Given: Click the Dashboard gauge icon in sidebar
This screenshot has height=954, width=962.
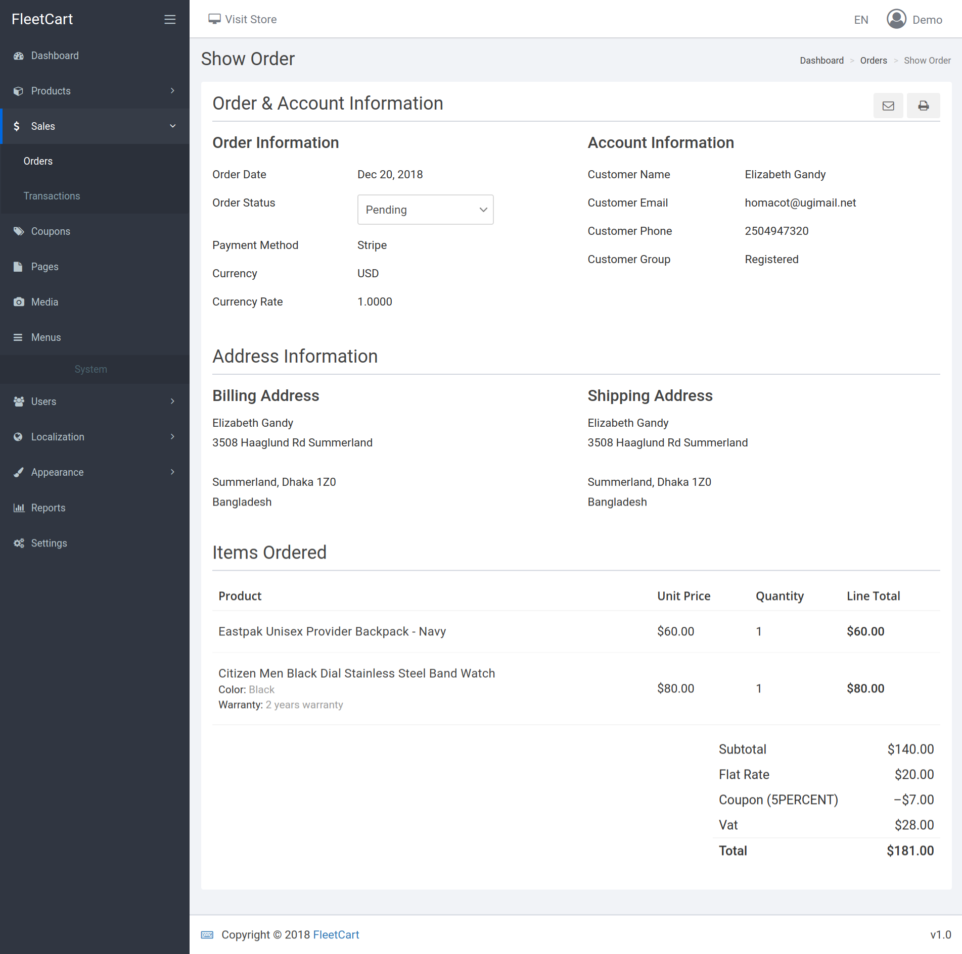Looking at the screenshot, I should point(19,56).
